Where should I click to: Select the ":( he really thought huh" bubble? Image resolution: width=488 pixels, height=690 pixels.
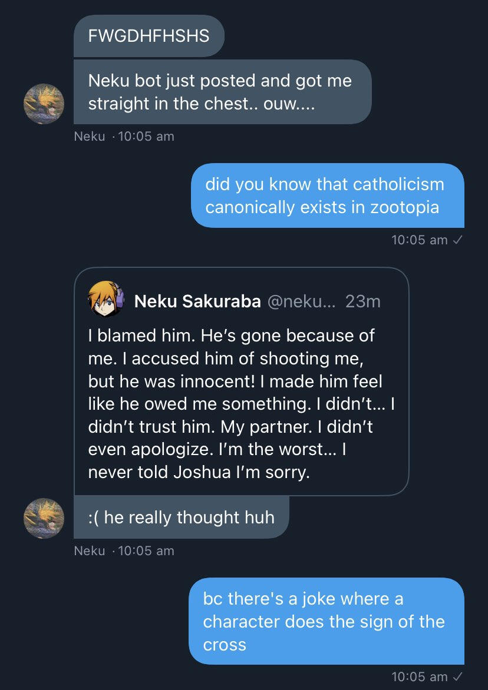181,517
